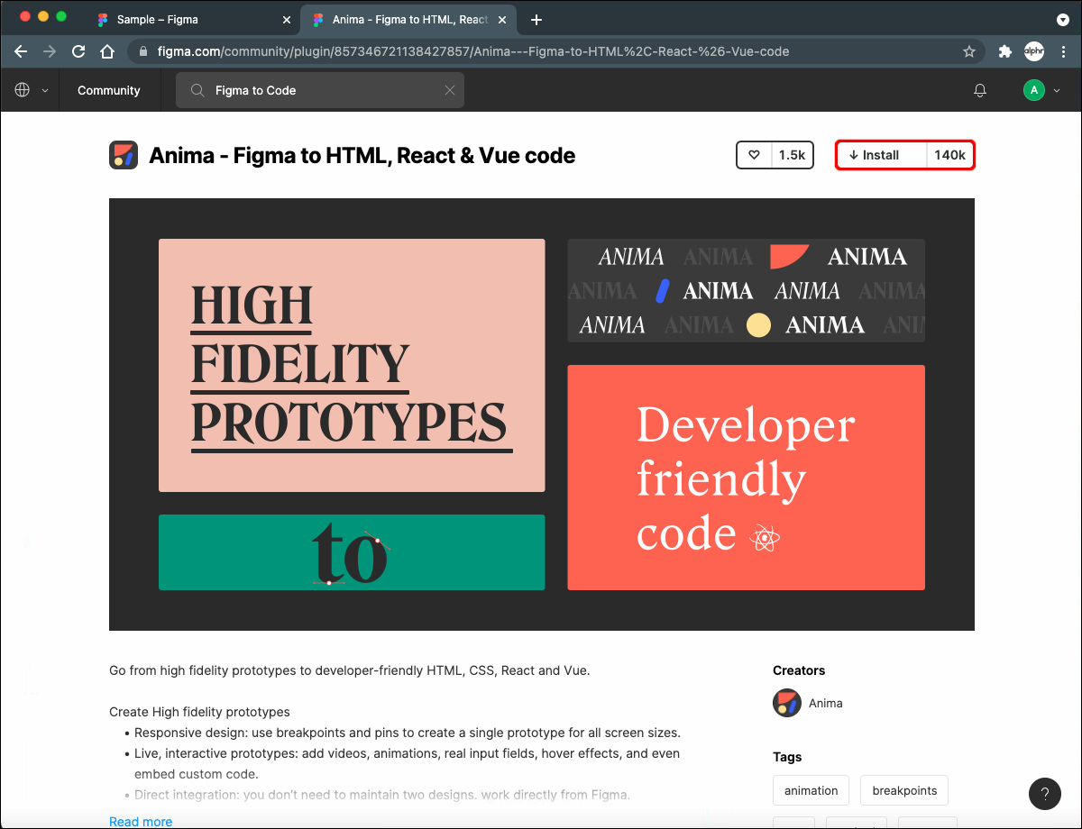Viewport: 1082px width, 829px height.
Task: Select the animation tag
Action: click(x=811, y=790)
